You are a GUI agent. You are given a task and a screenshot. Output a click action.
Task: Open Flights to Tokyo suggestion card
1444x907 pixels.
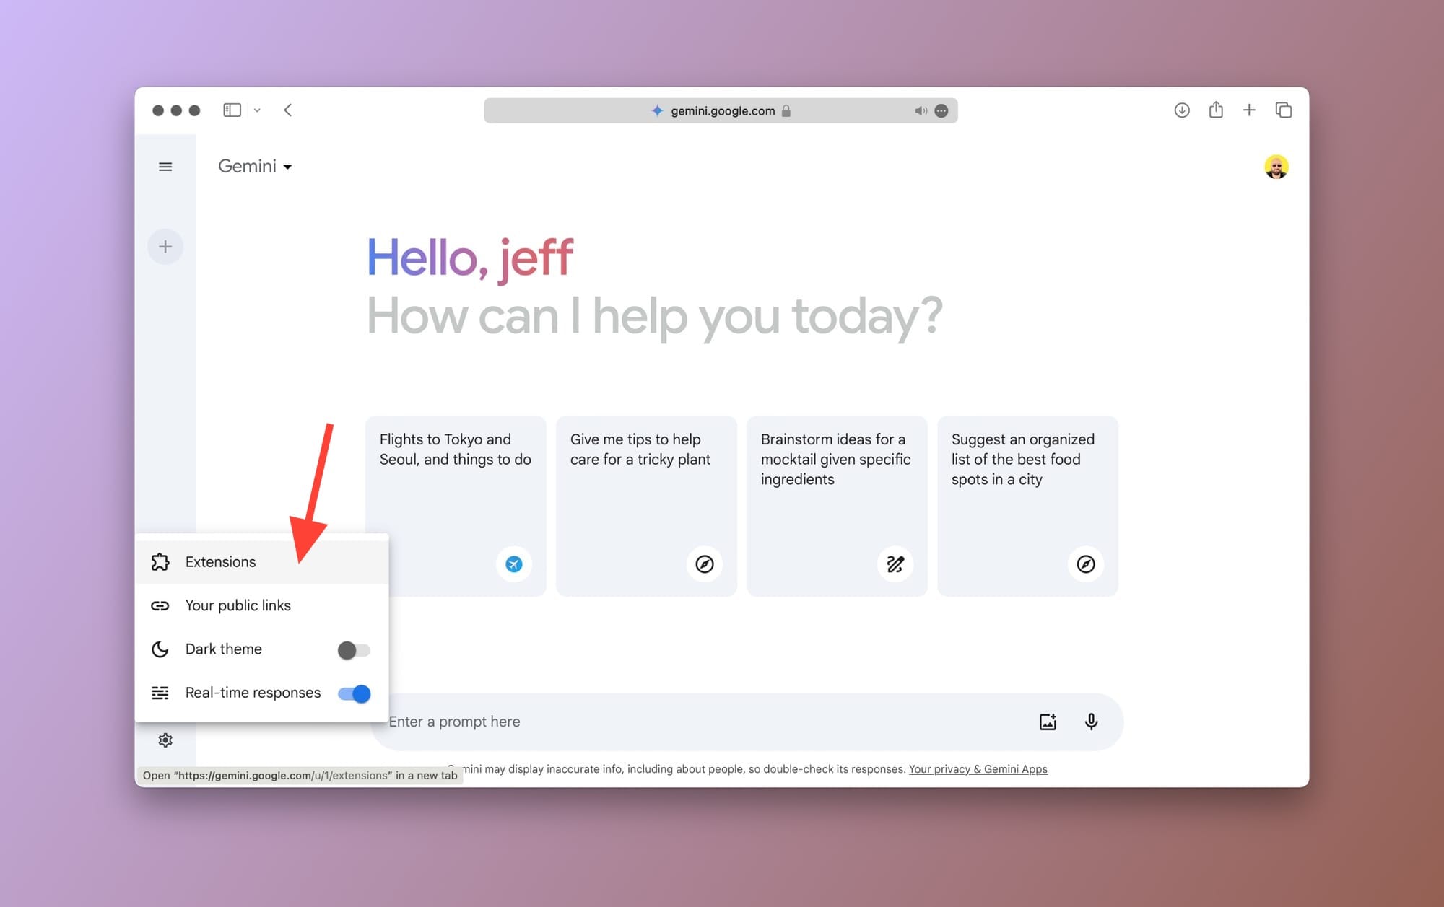point(456,506)
